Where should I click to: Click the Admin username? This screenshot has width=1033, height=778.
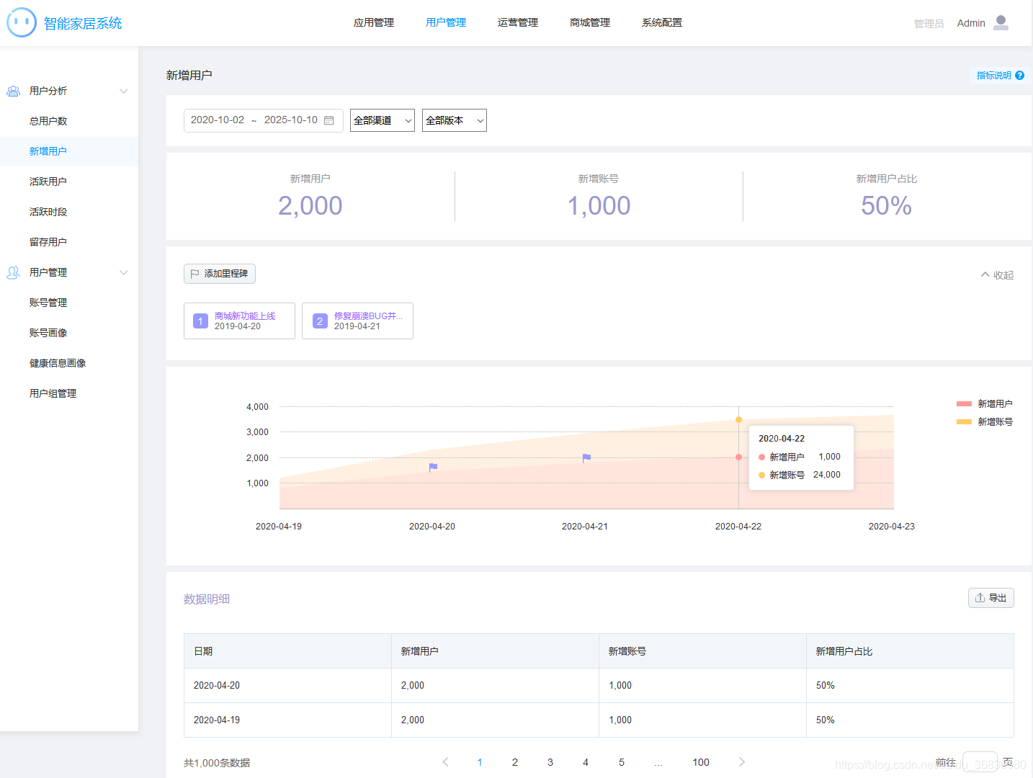(x=971, y=23)
